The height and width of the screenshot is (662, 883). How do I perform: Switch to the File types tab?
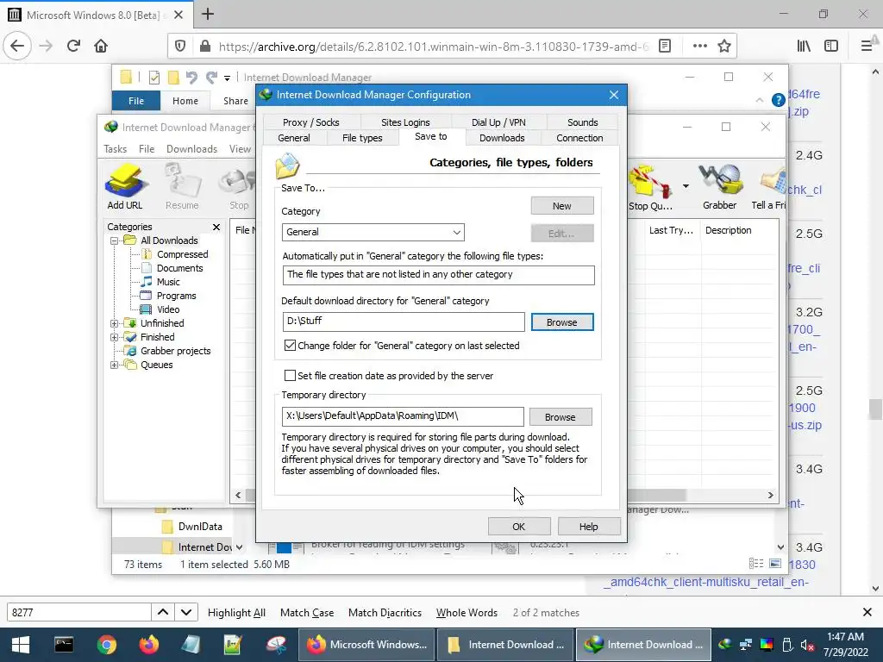coord(362,138)
